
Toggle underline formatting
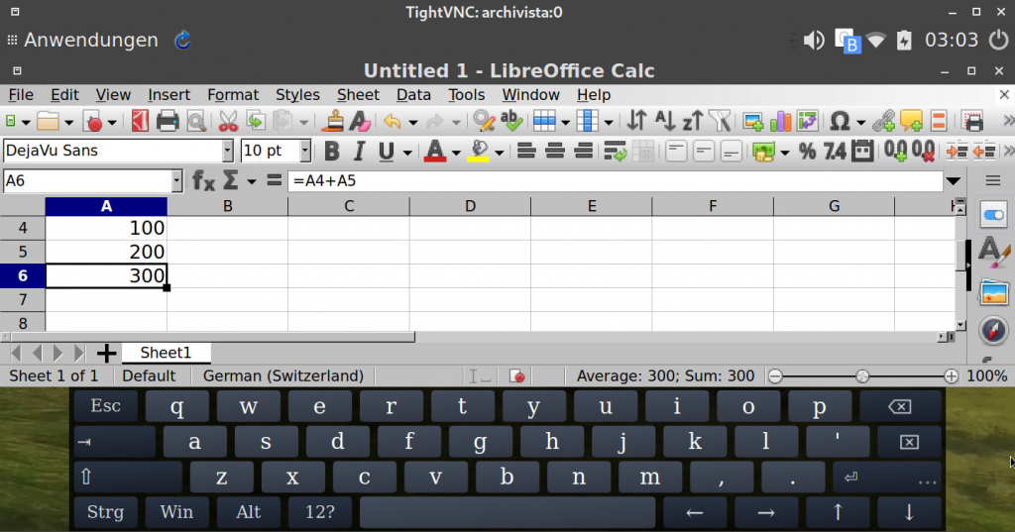click(387, 152)
